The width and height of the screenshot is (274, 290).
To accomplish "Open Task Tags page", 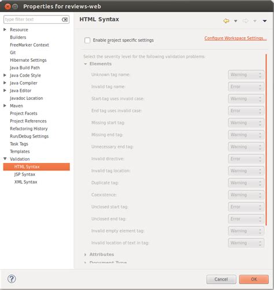I will pyautogui.click(x=19, y=144).
